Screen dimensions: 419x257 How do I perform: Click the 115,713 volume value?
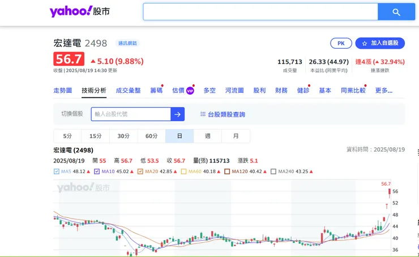(x=290, y=62)
